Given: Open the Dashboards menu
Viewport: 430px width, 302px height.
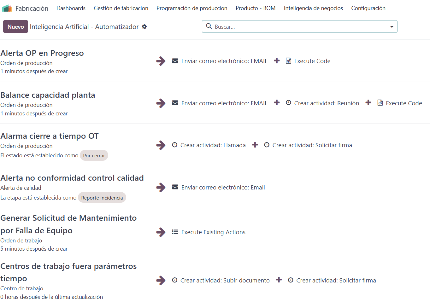Looking at the screenshot, I should (71, 8).
